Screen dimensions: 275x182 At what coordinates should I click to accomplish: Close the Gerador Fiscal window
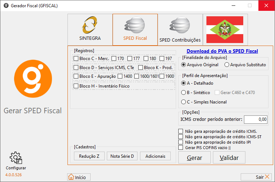[266, 6]
